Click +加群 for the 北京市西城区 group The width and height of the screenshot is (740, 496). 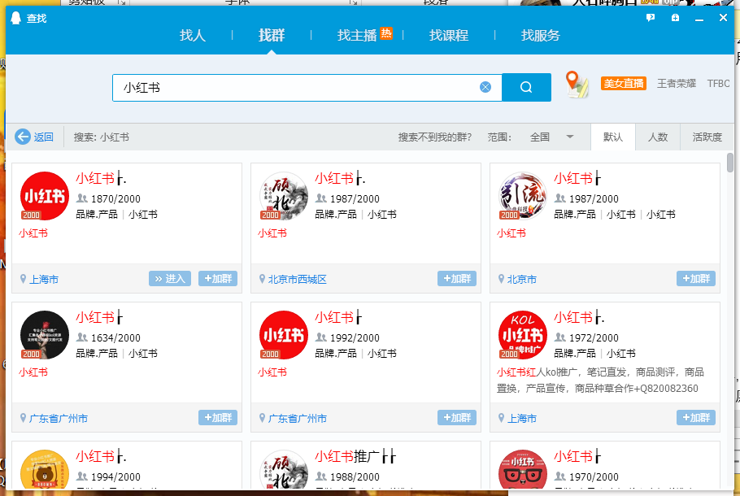[x=457, y=278]
